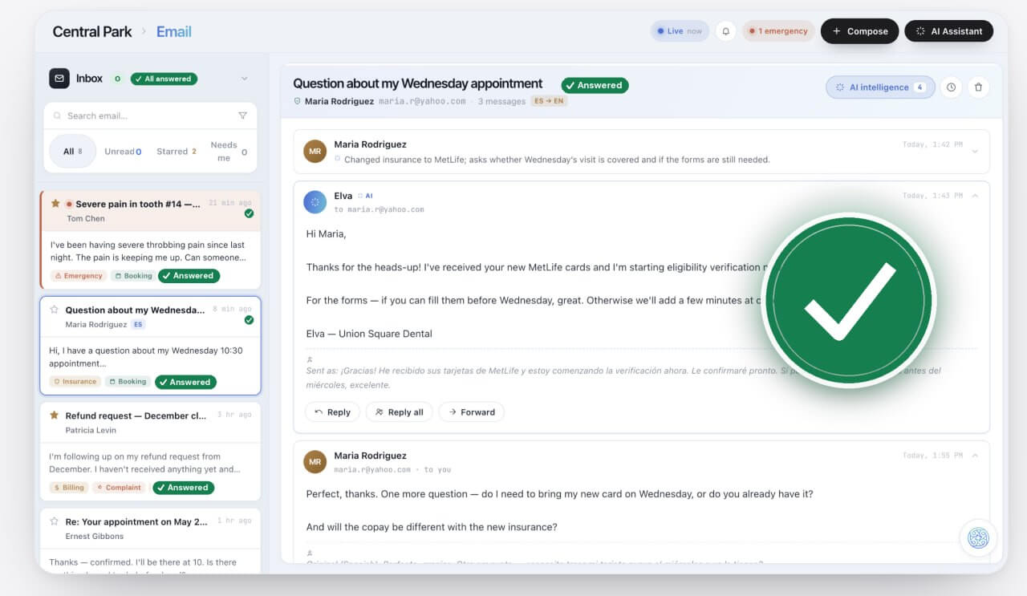The image size is (1027, 596).
Task: Click shield icon beside Maria Rodriguez name
Action: [x=297, y=102]
